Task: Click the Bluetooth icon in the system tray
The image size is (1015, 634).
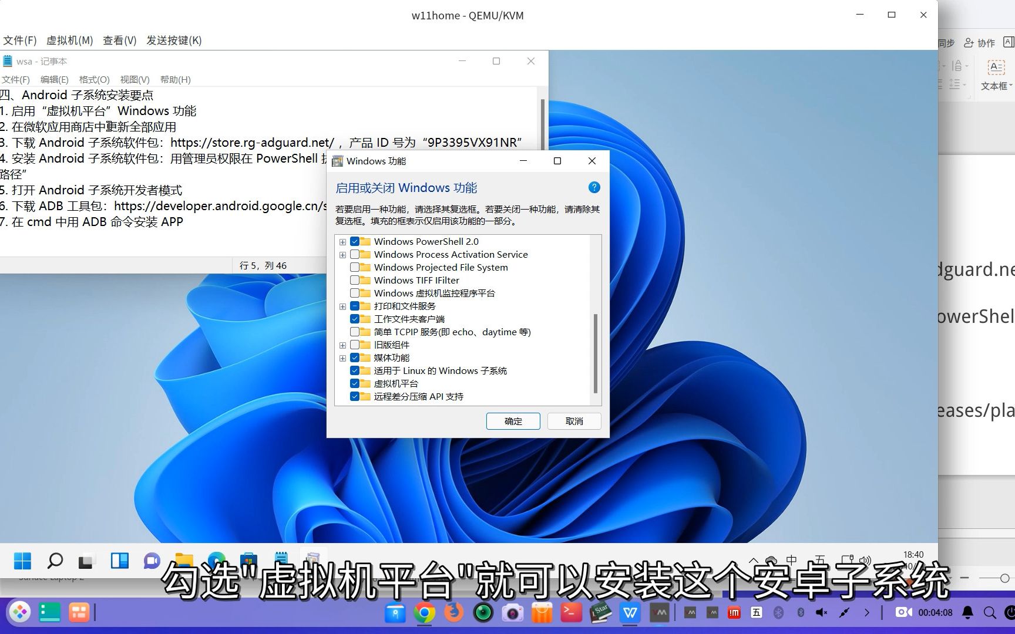Action: (801, 612)
